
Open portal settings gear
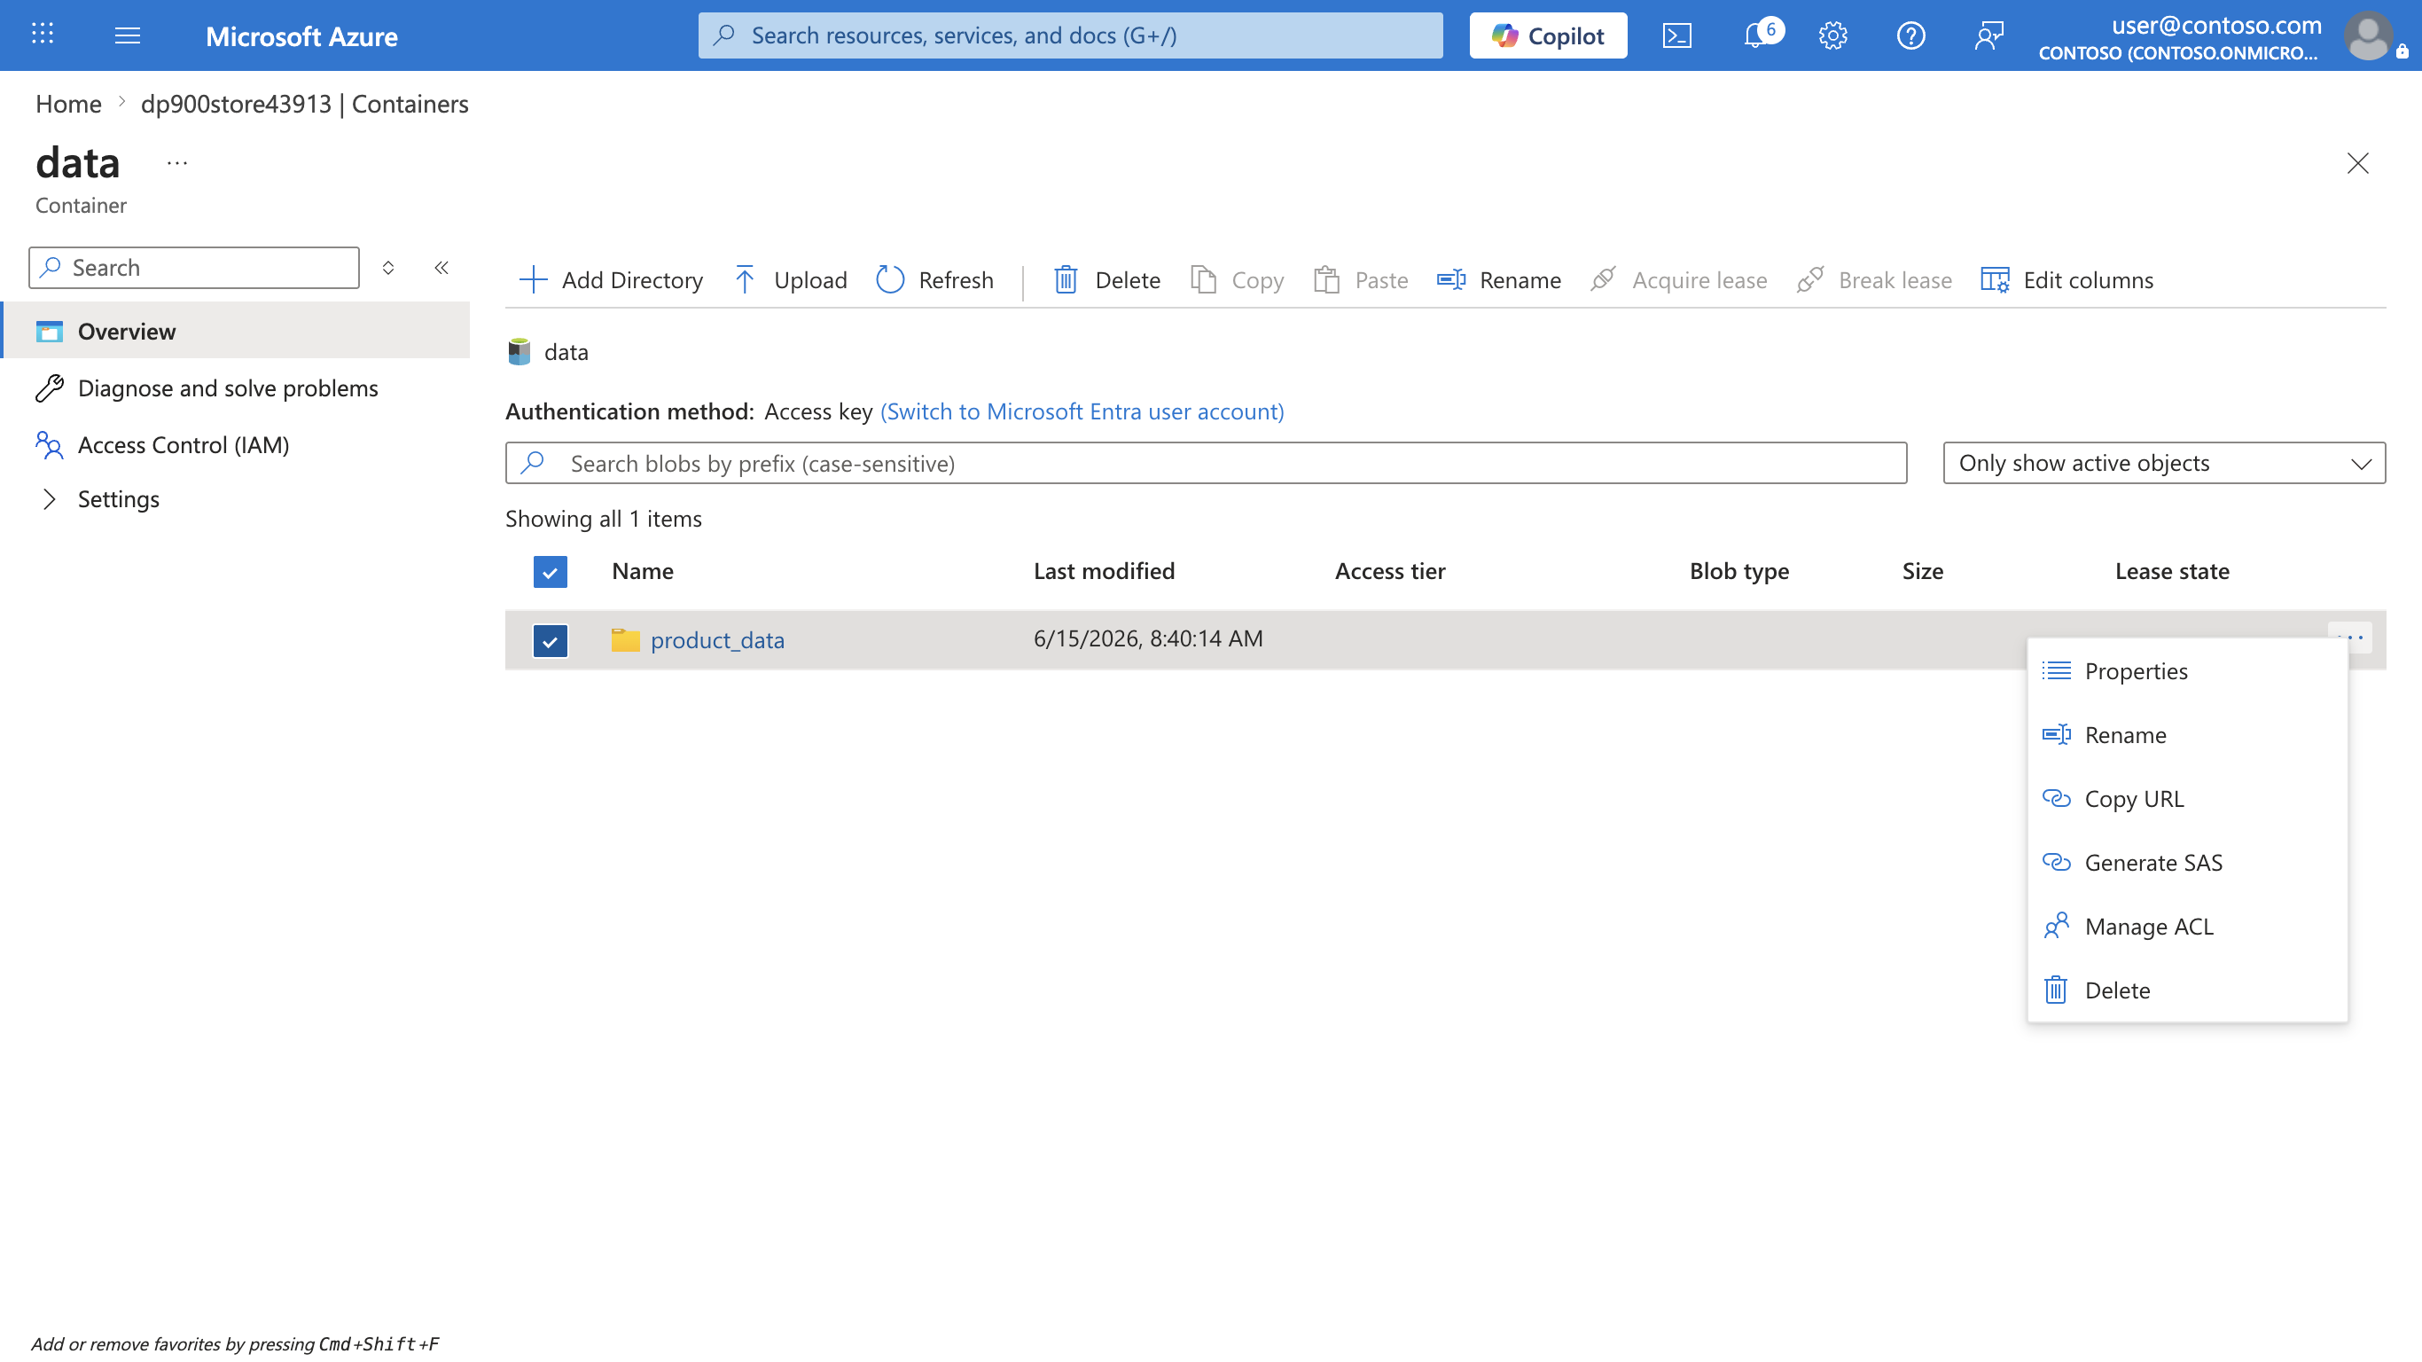(1832, 35)
